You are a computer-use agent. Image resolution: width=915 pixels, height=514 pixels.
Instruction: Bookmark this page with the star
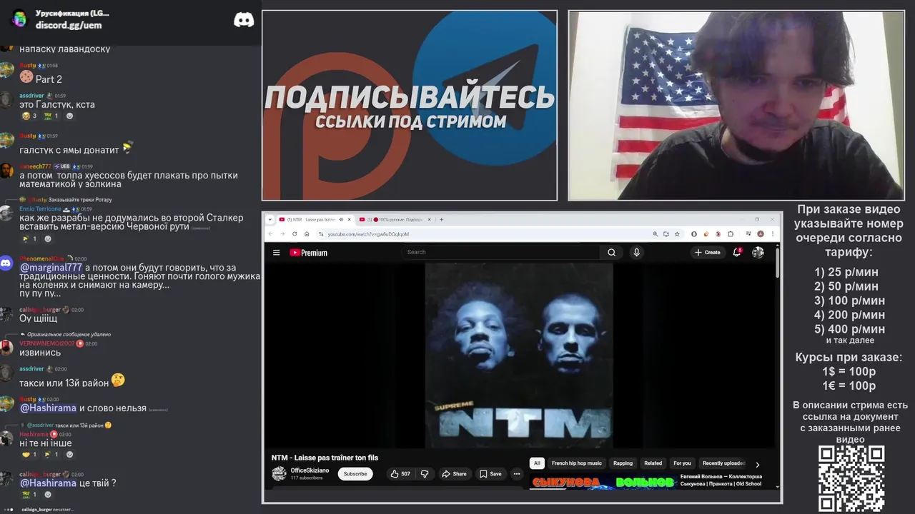coord(677,233)
